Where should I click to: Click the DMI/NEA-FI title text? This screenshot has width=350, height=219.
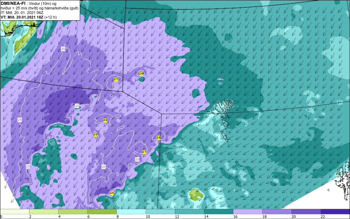pyautogui.click(x=13, y=3)
